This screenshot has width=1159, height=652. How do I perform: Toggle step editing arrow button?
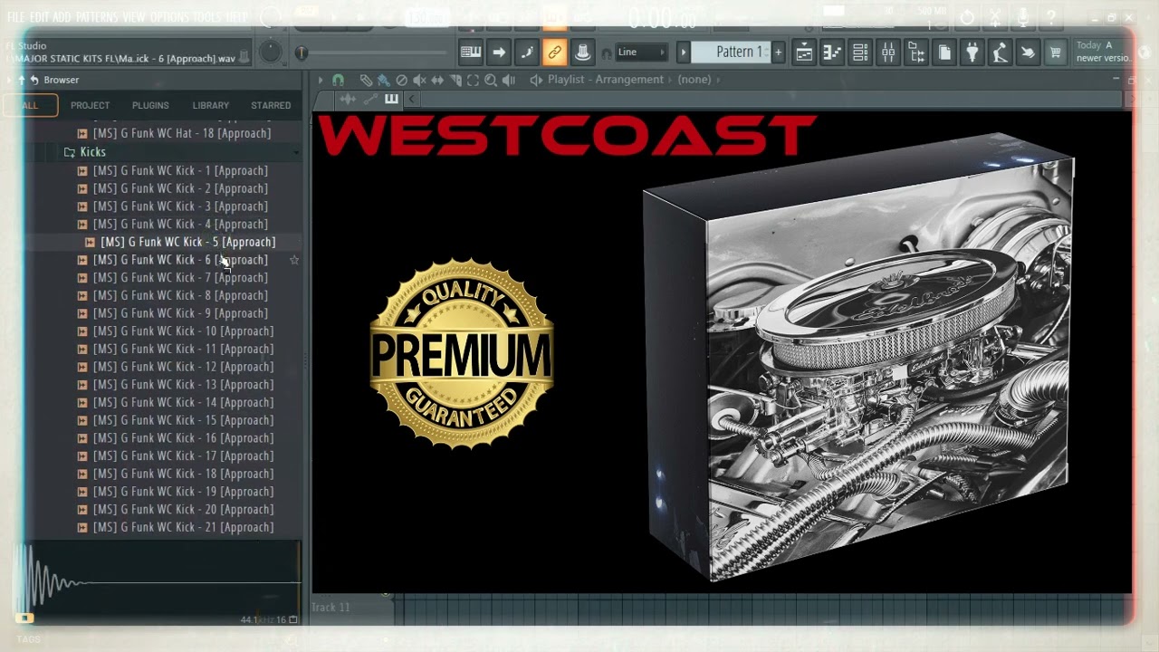pyautogui.click(x=499, y=53)
